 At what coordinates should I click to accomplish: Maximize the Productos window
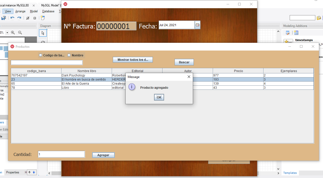tap(301, 46)
